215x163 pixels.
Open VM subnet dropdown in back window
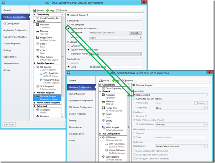coord(140,37)
